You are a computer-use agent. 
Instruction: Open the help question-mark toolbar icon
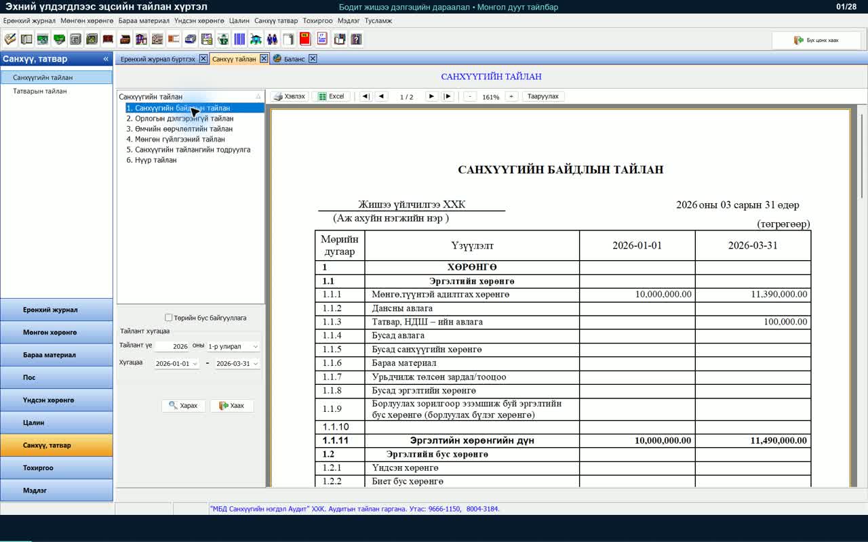pos(355,39)
